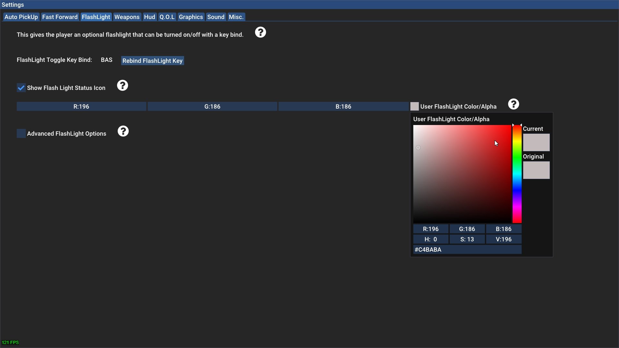Select the Auto PickUp tab

(x=21, y=17)
